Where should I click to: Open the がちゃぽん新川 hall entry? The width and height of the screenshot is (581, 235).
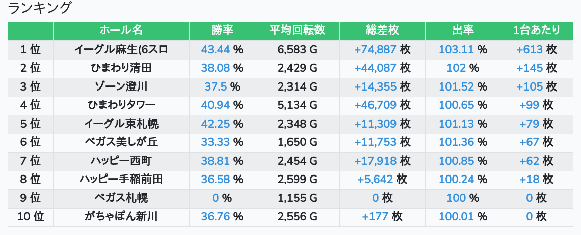(x=121, y=217)
